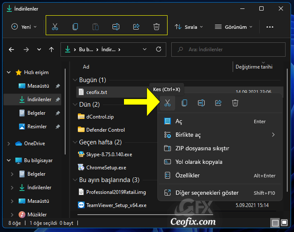The image size is (294, 232).
Task: Click the Delete trash icon in the top toolbar
Action: pyautogui.click(x=157, y=27)
